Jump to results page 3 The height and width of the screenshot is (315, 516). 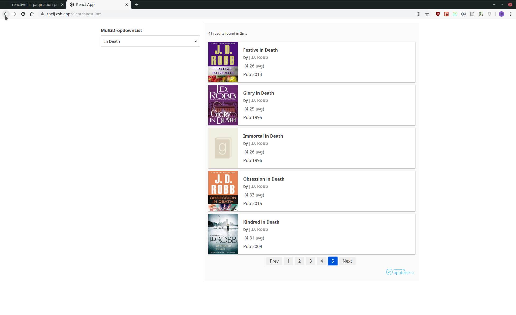[310, 261]
